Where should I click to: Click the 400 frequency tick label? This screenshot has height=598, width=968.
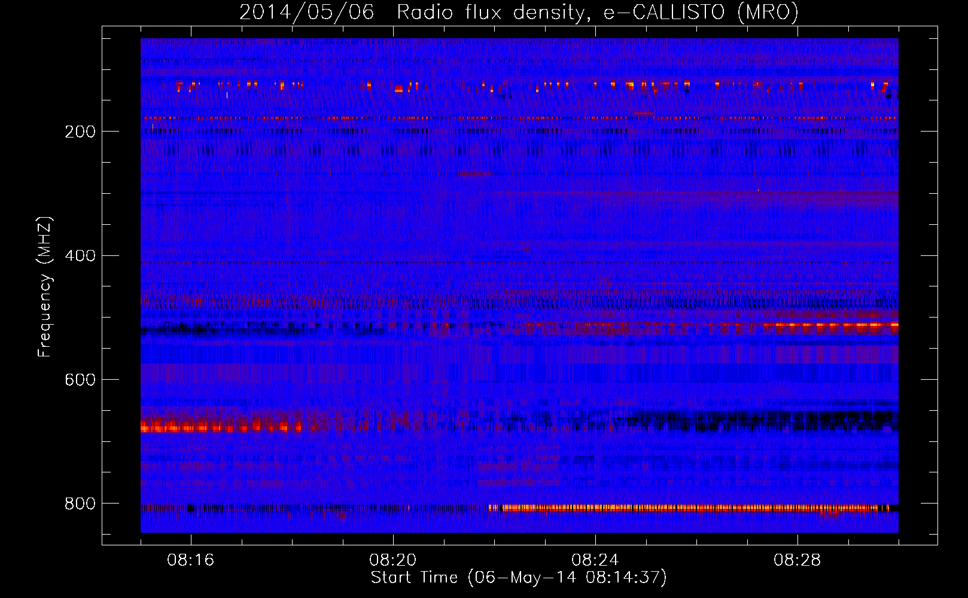[80, 256]
